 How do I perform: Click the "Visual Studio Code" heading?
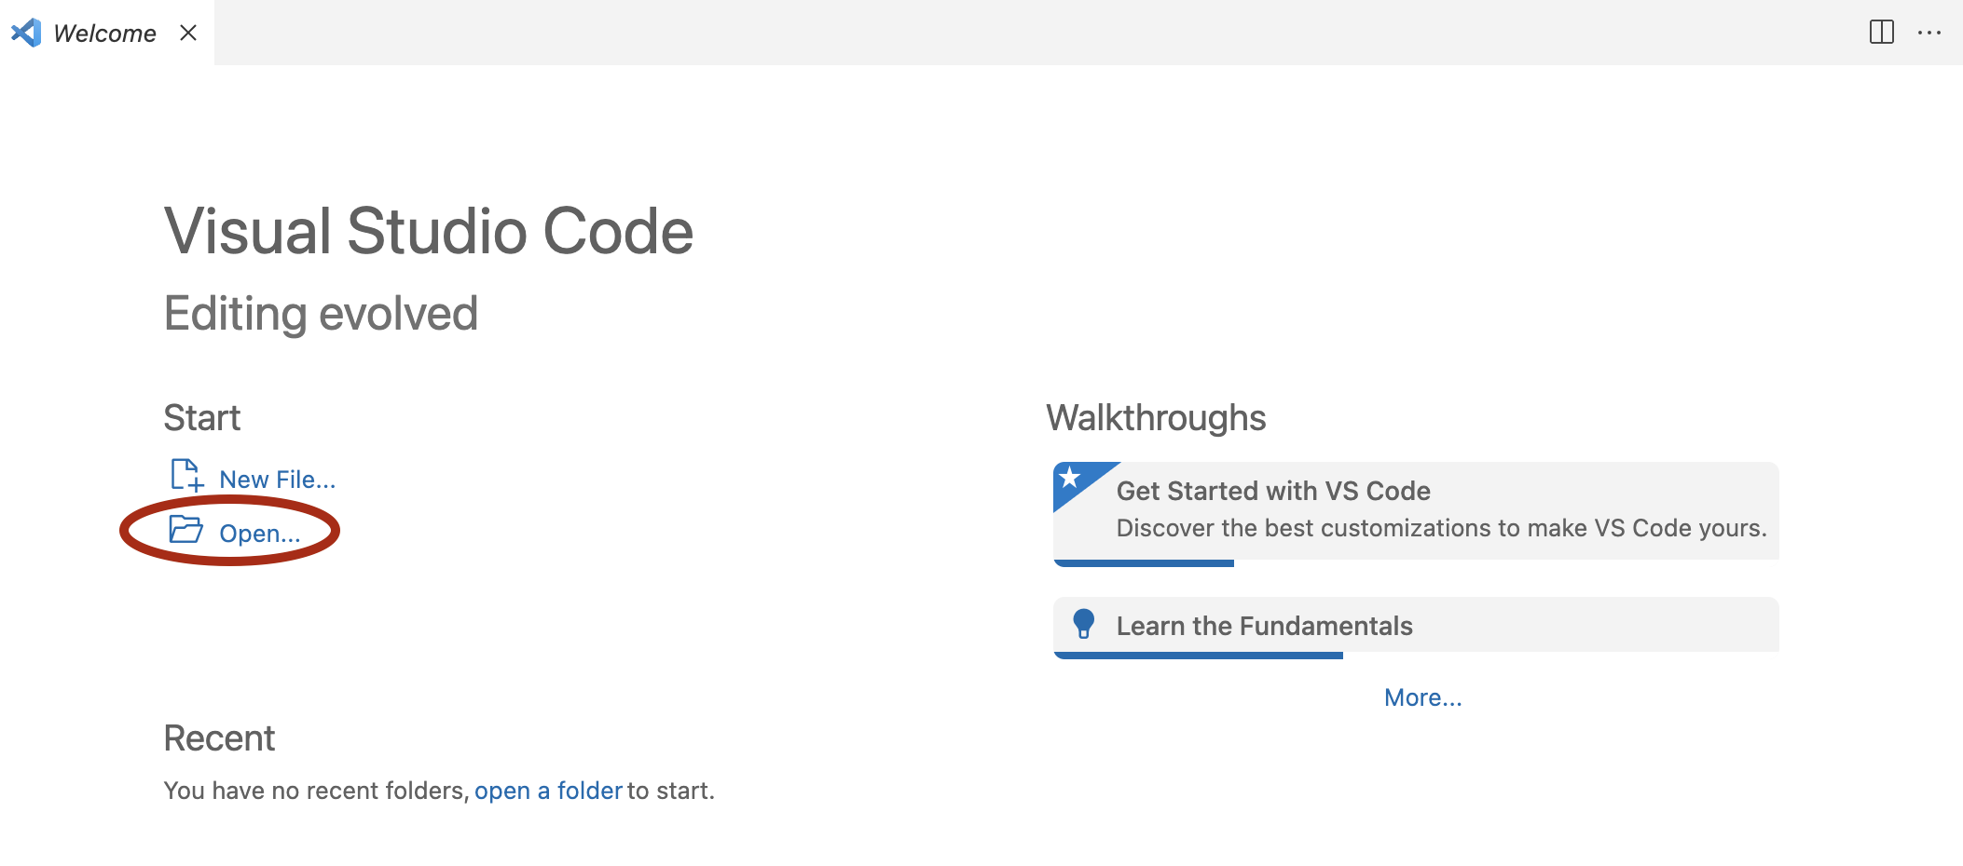(x=428, y=231)
